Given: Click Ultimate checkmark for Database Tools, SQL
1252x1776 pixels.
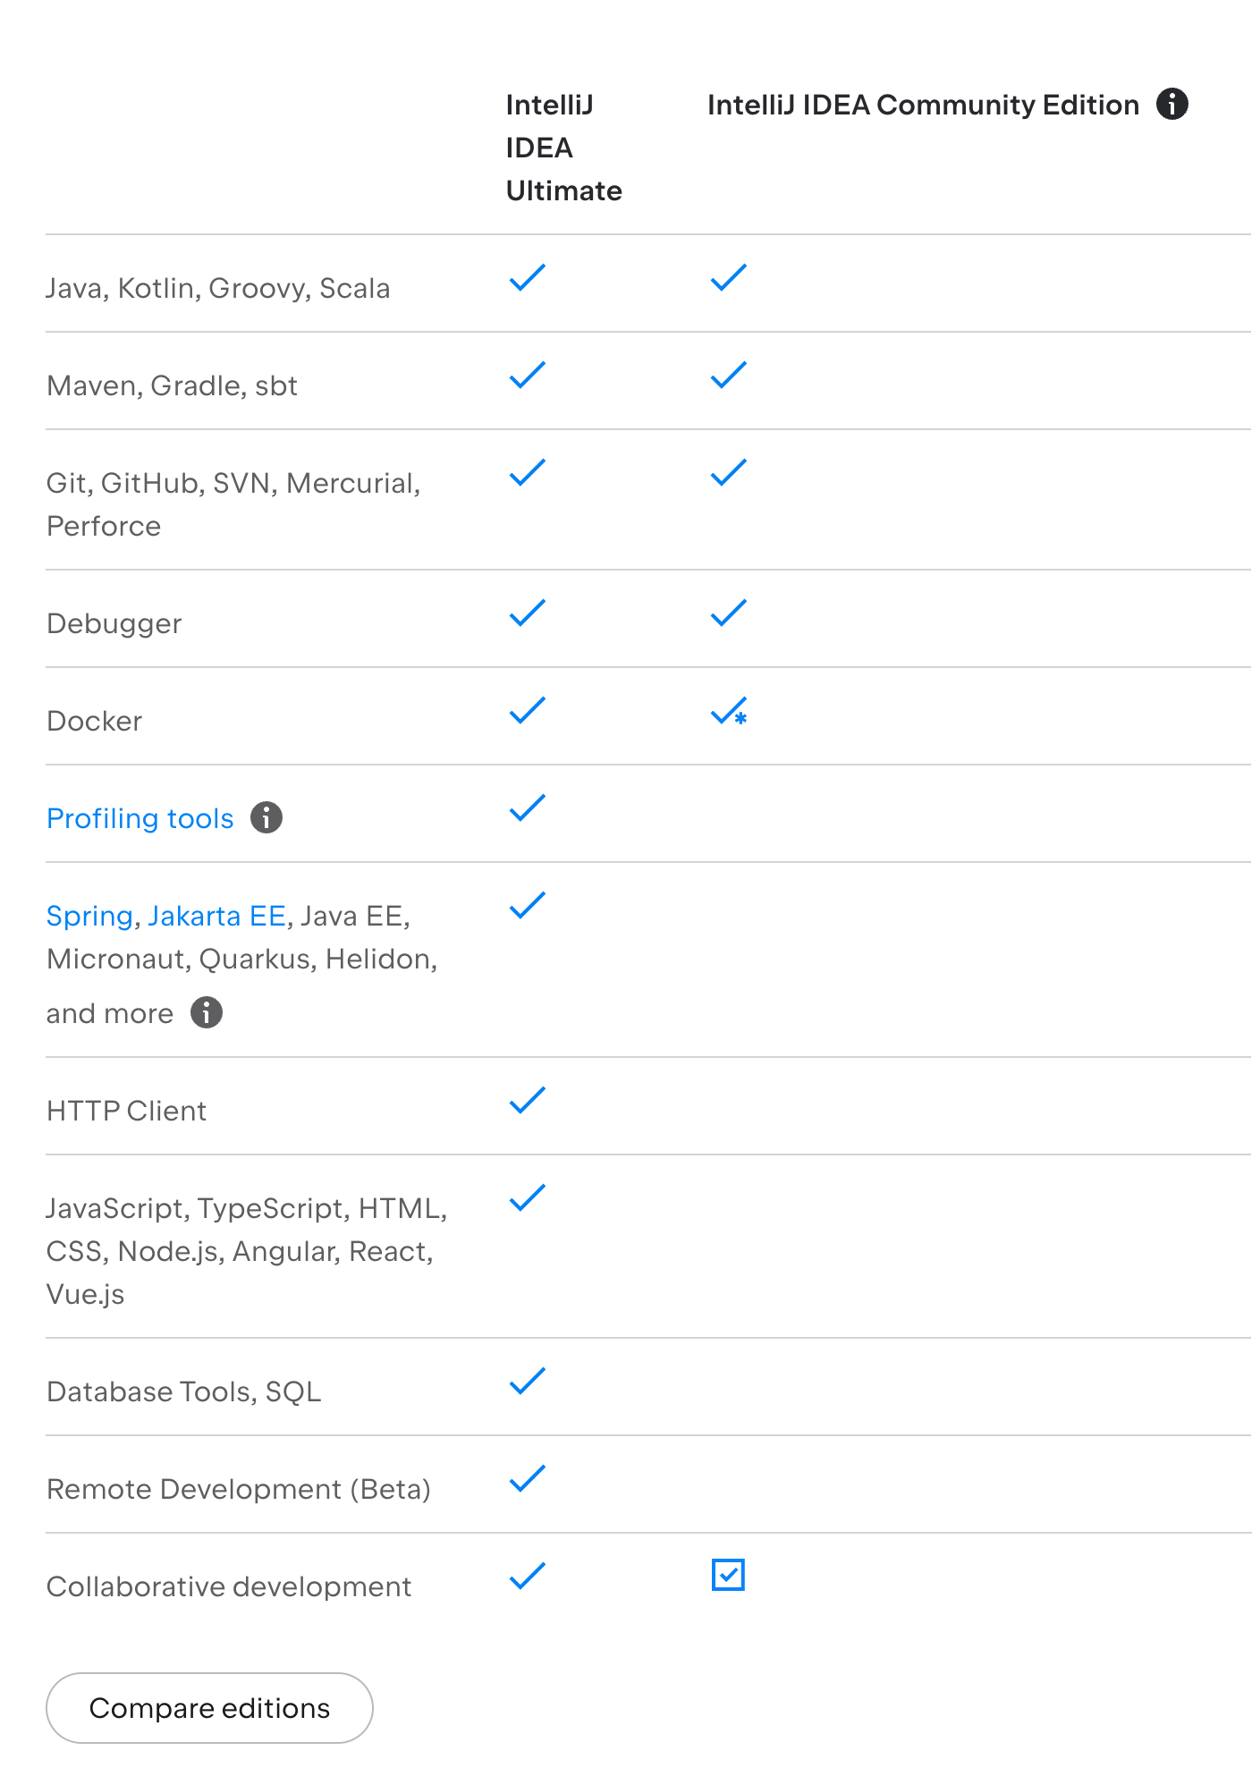Looking at the screenshot, I should [528, 1382].
